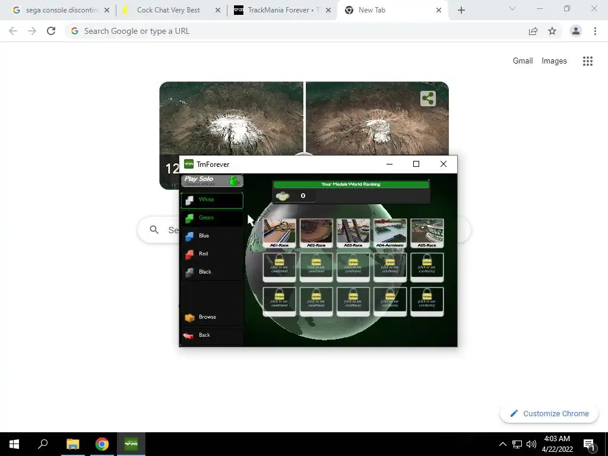Minimize the TmForever window
This screenshot has width=608, height=456.
point(389,164)
